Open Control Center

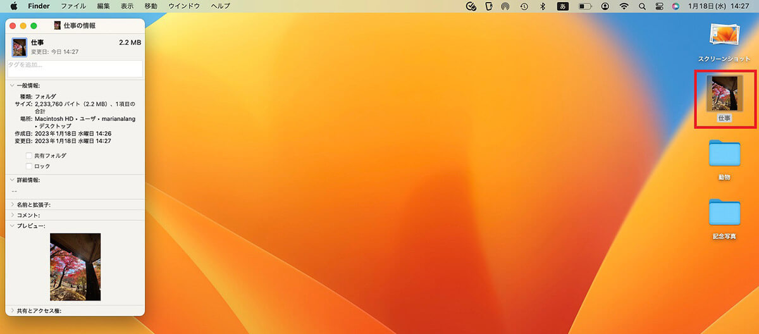[x=659, y=6]
